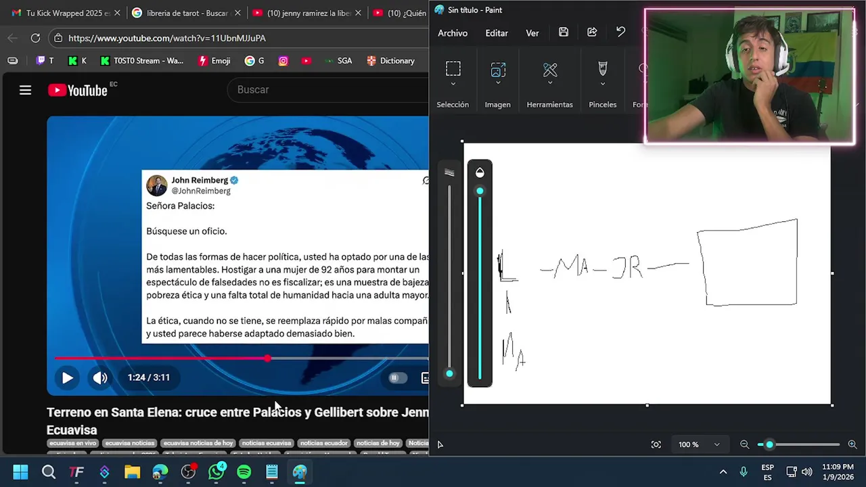This screenshot has width=866, height=487.
Task: Open the Emoji bookmark
Action: point(214,61)
